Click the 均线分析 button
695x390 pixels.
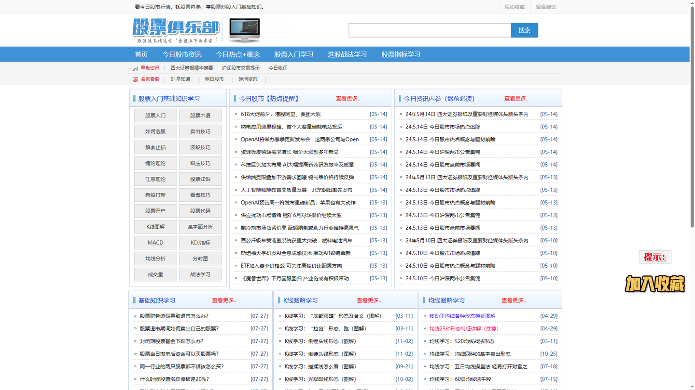(155, 259)
